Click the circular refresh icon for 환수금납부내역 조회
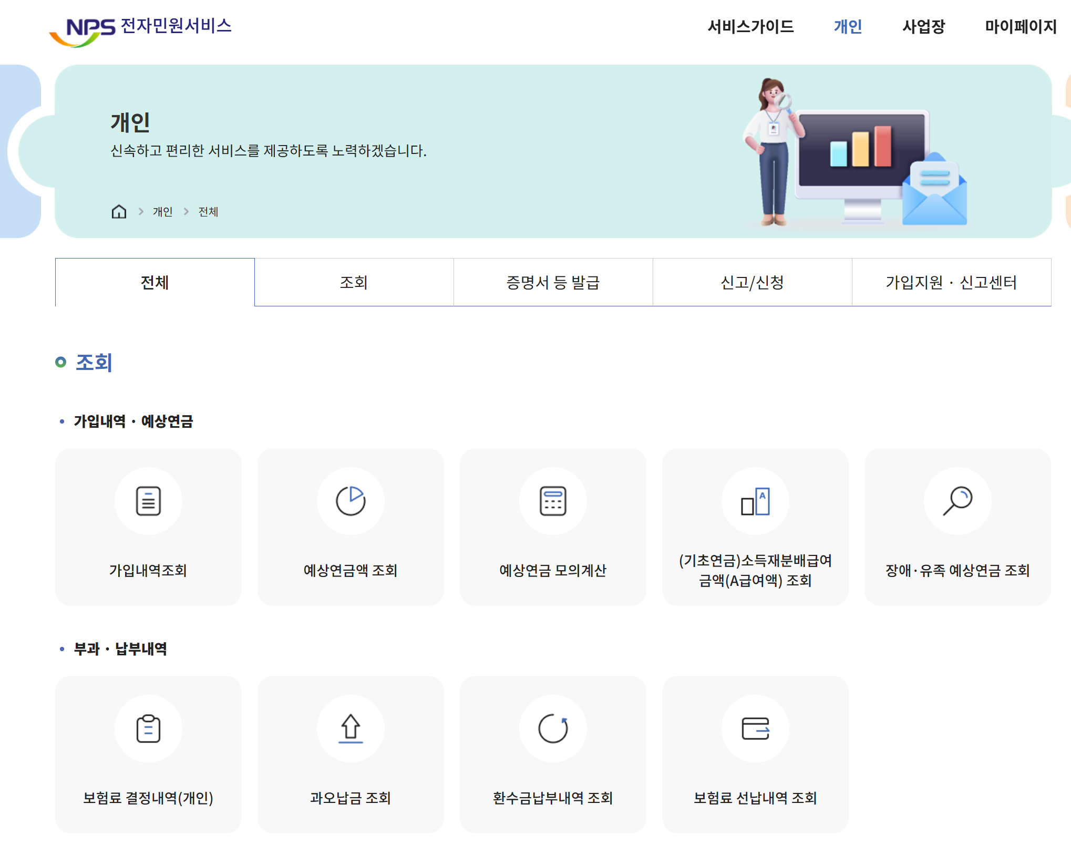This screenshot has width=1071, height=845. (x=553, y=729)
